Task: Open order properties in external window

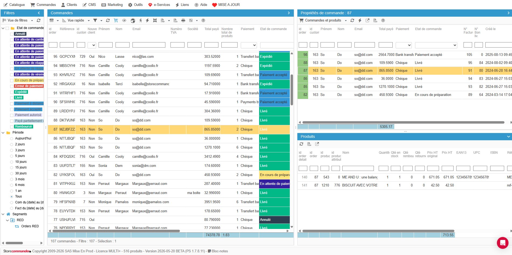Action: [x=367, y=20]
